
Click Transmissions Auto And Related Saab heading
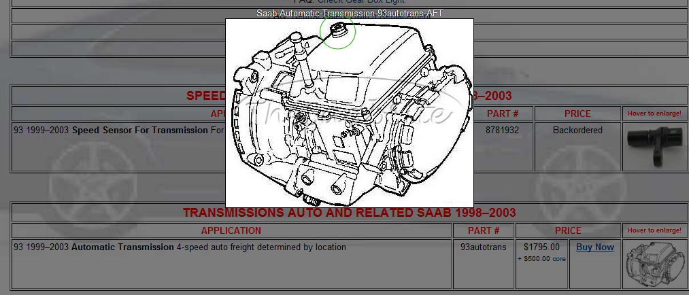(350, 213)
